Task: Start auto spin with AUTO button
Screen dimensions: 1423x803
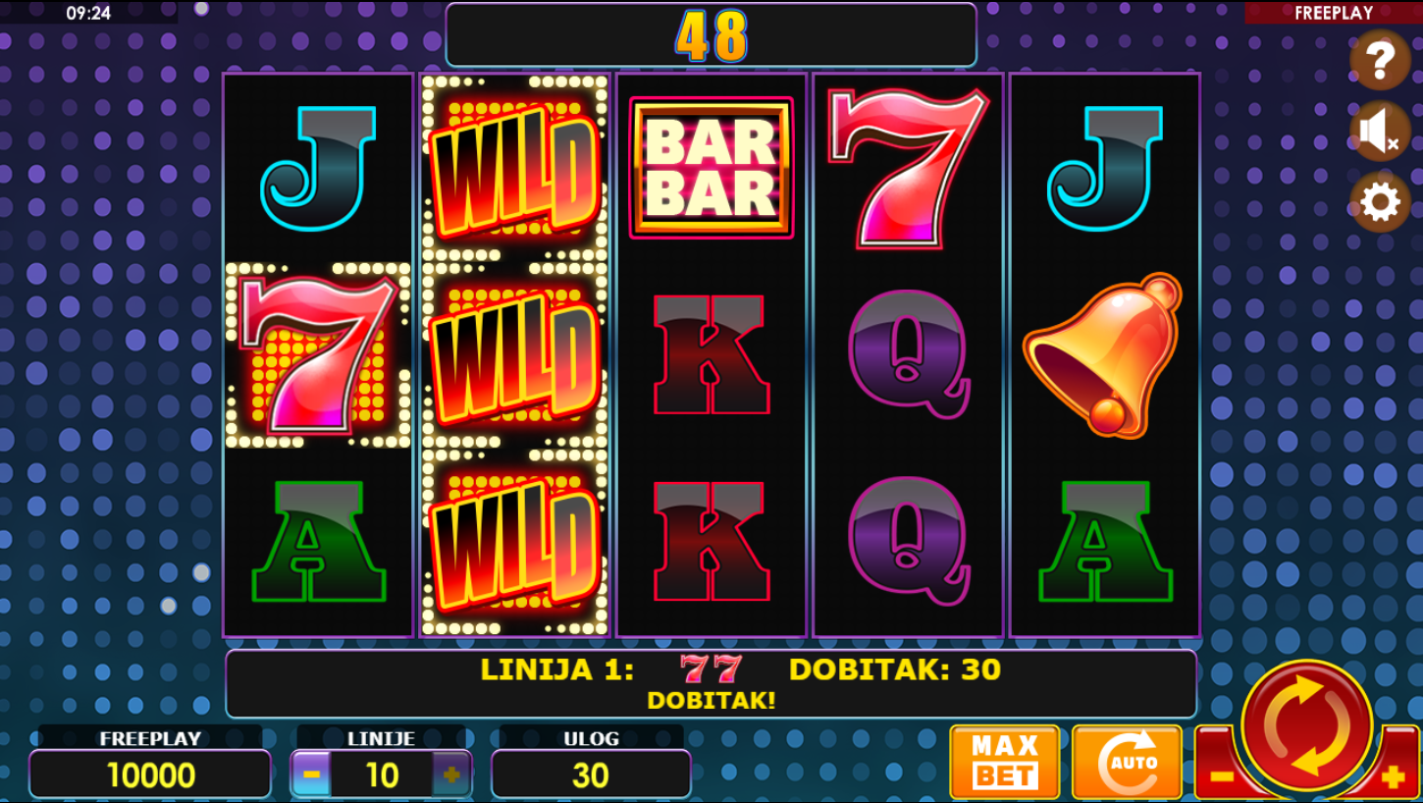Action: (x=1127, y=762)
